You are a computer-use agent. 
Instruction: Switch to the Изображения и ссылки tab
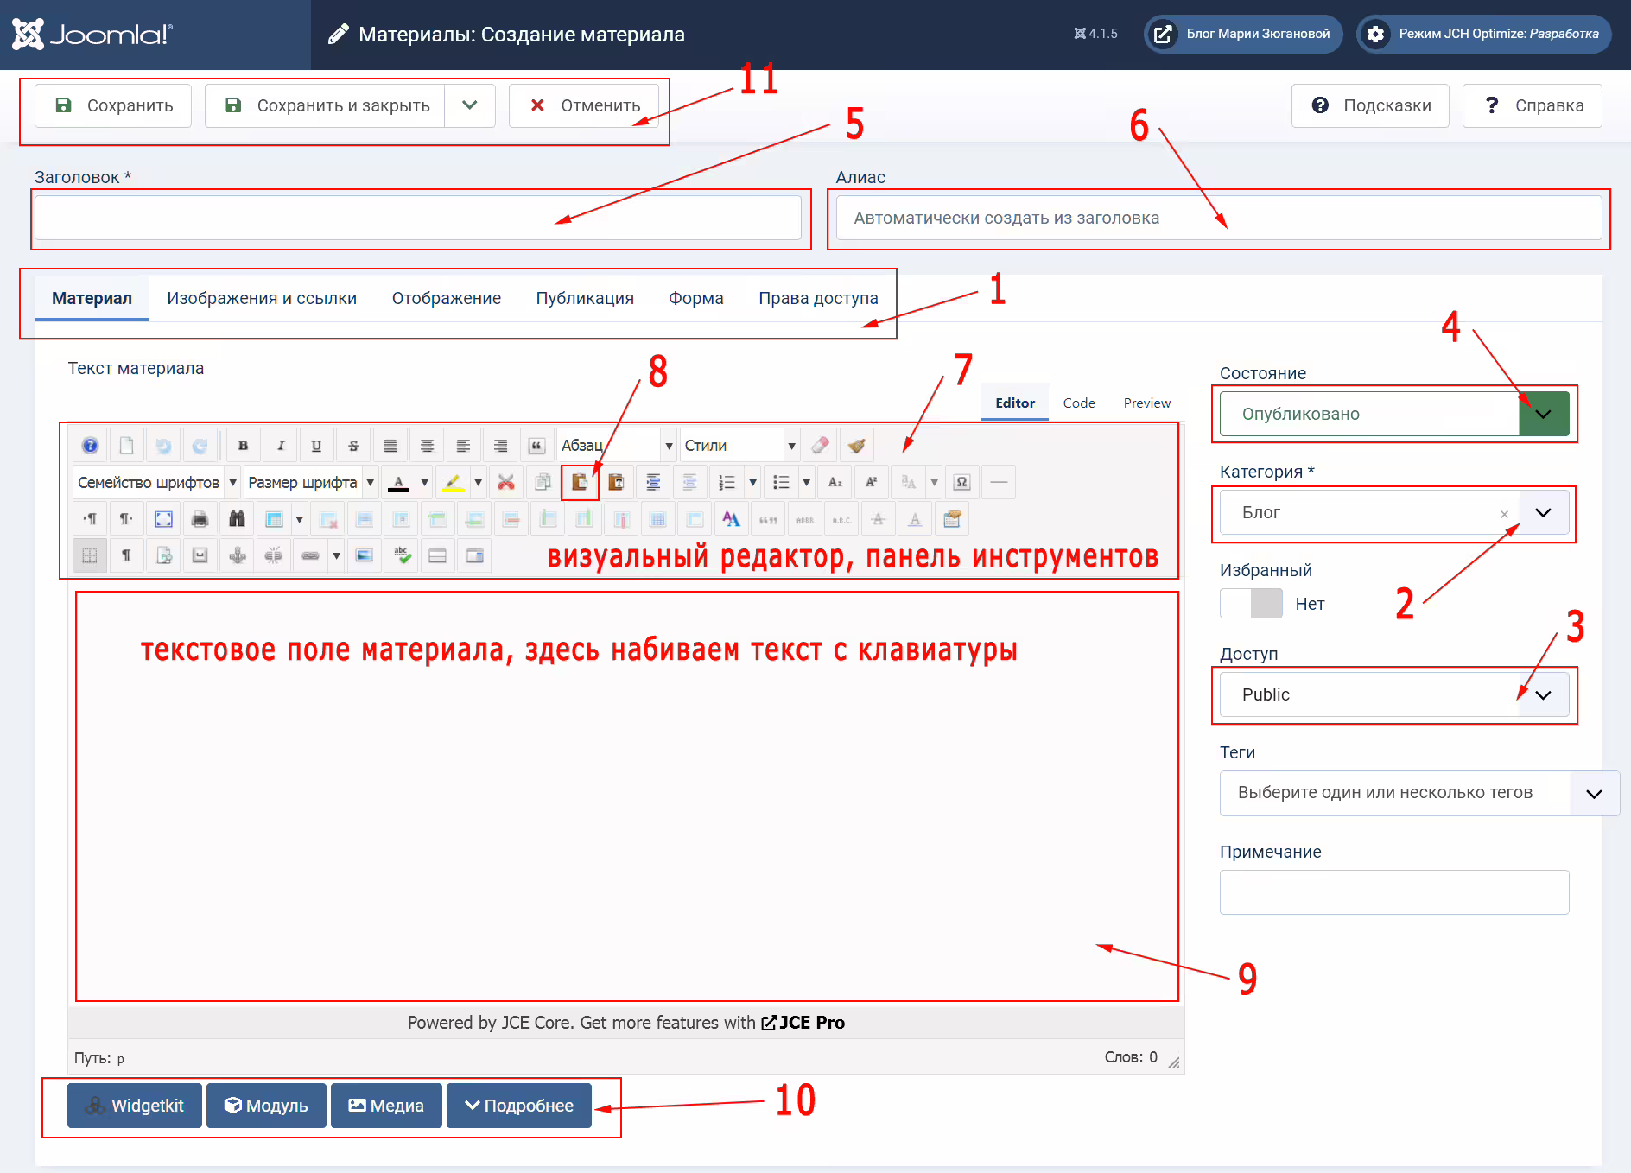click(x=262, y=298)
